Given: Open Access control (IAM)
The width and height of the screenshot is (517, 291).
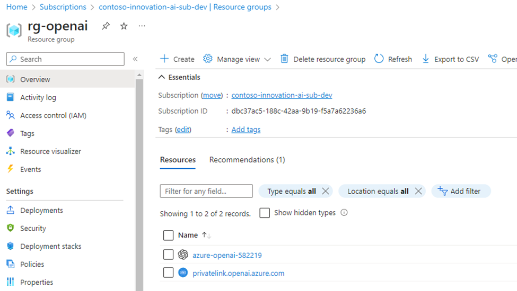Looking at the screenshot, I should point(53,115).
